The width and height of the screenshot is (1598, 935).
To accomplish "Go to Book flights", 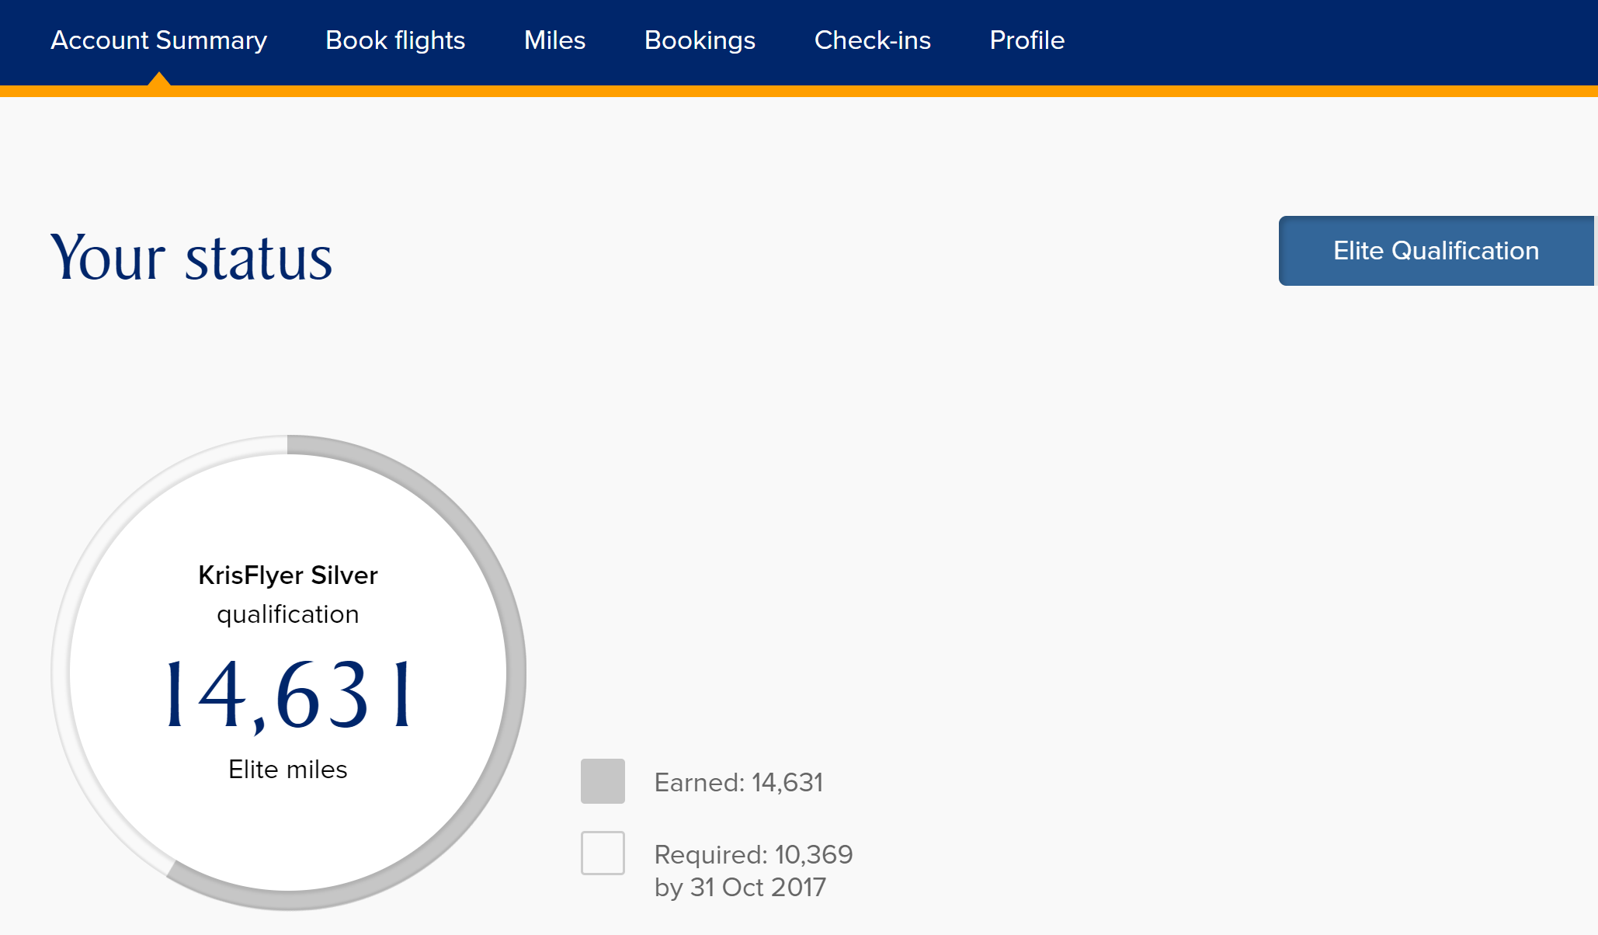I will pos(394,40).
